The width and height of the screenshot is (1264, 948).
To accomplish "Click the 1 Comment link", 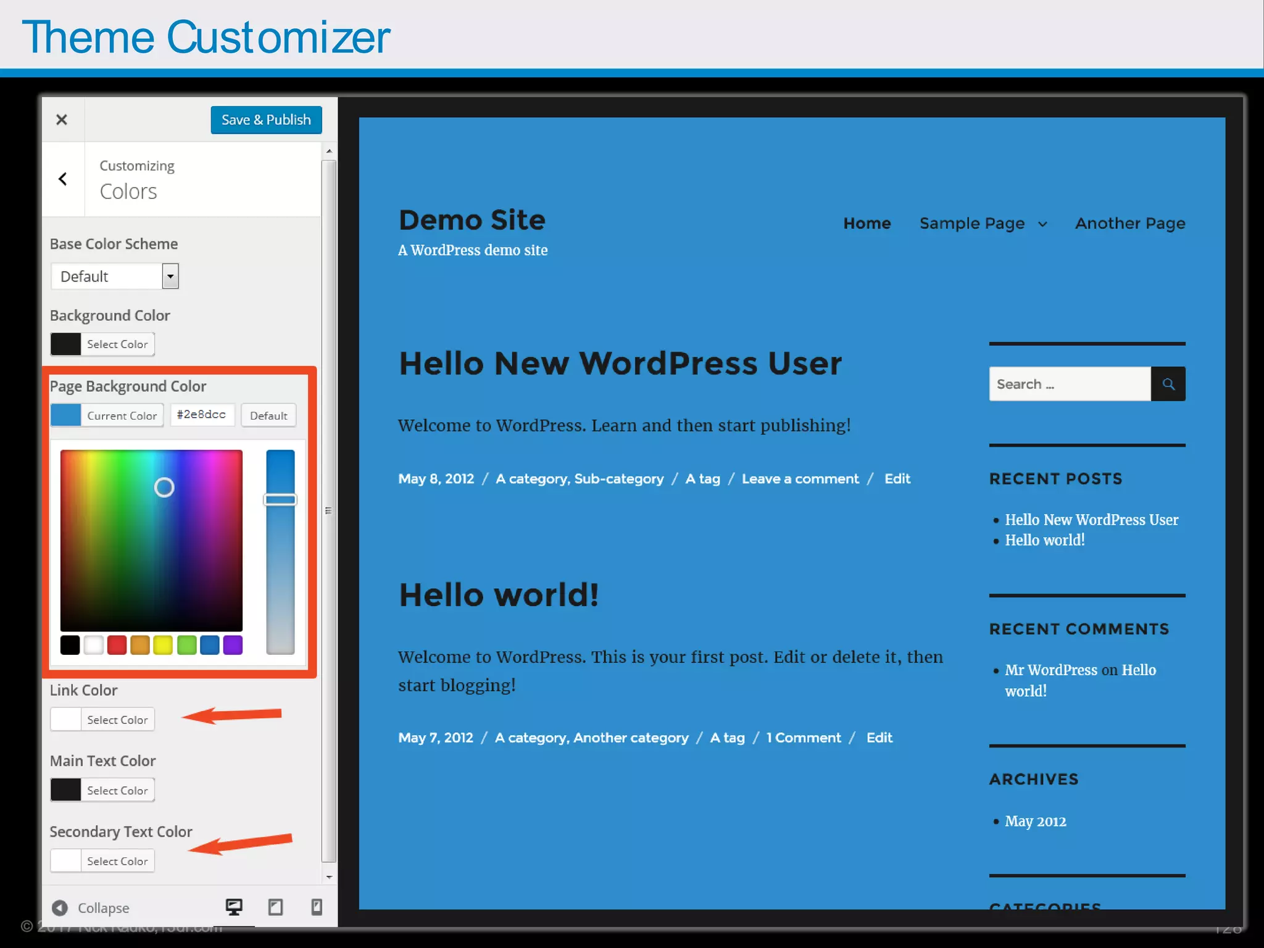I will pyautogui.click(x=804, y=738).
